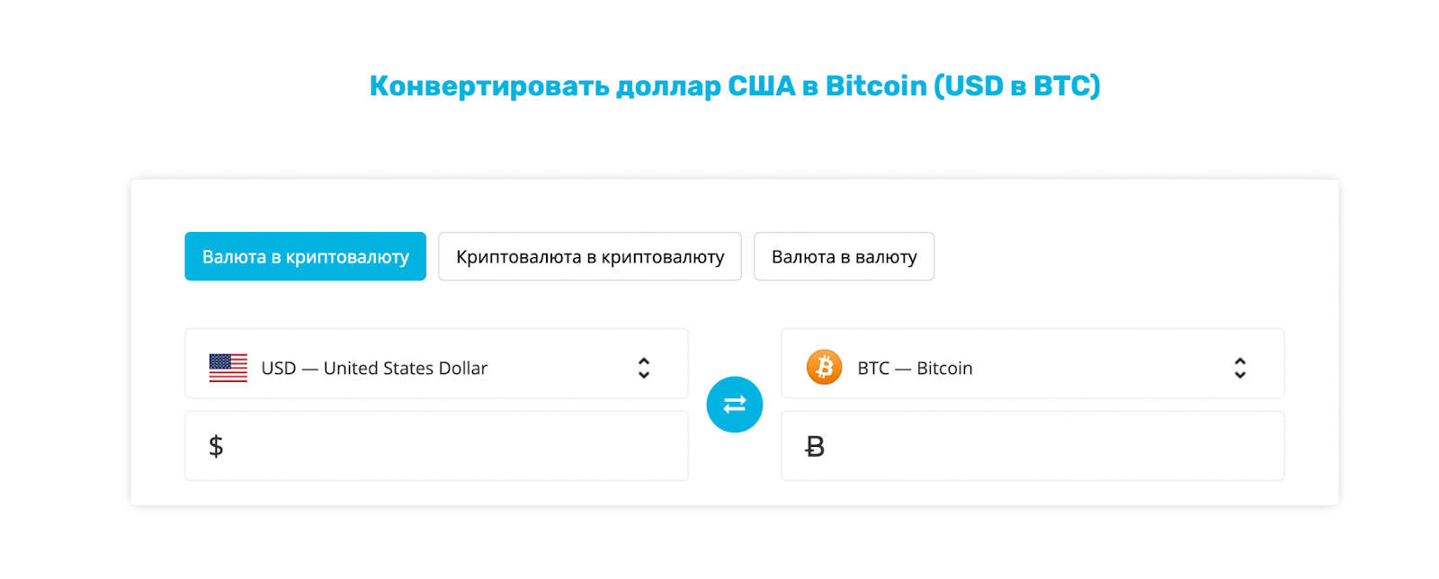This screenshot has width=1439, height=579.
Task: Expand the USD — United States Dollar dropdown
Action: click(436, 363)
